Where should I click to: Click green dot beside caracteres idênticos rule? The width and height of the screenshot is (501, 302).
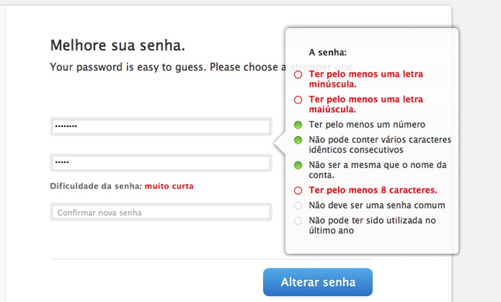coord(298,140)
